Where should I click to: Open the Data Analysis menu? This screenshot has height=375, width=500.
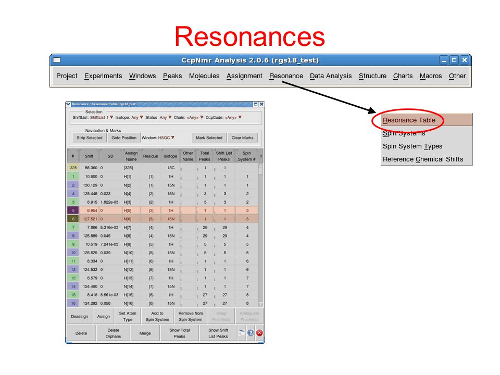(331, 76)
